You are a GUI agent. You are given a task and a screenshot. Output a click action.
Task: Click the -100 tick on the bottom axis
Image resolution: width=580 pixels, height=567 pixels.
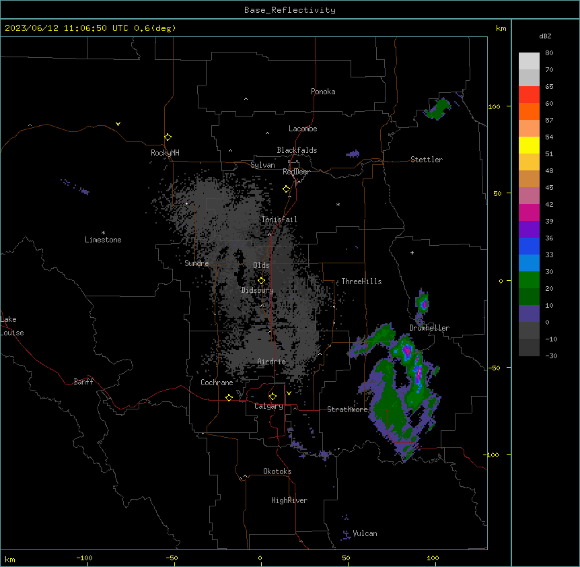84,558
